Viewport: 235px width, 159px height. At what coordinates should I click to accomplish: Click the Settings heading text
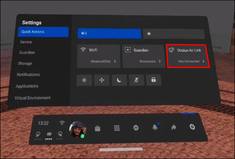click(x=32, y=22)
